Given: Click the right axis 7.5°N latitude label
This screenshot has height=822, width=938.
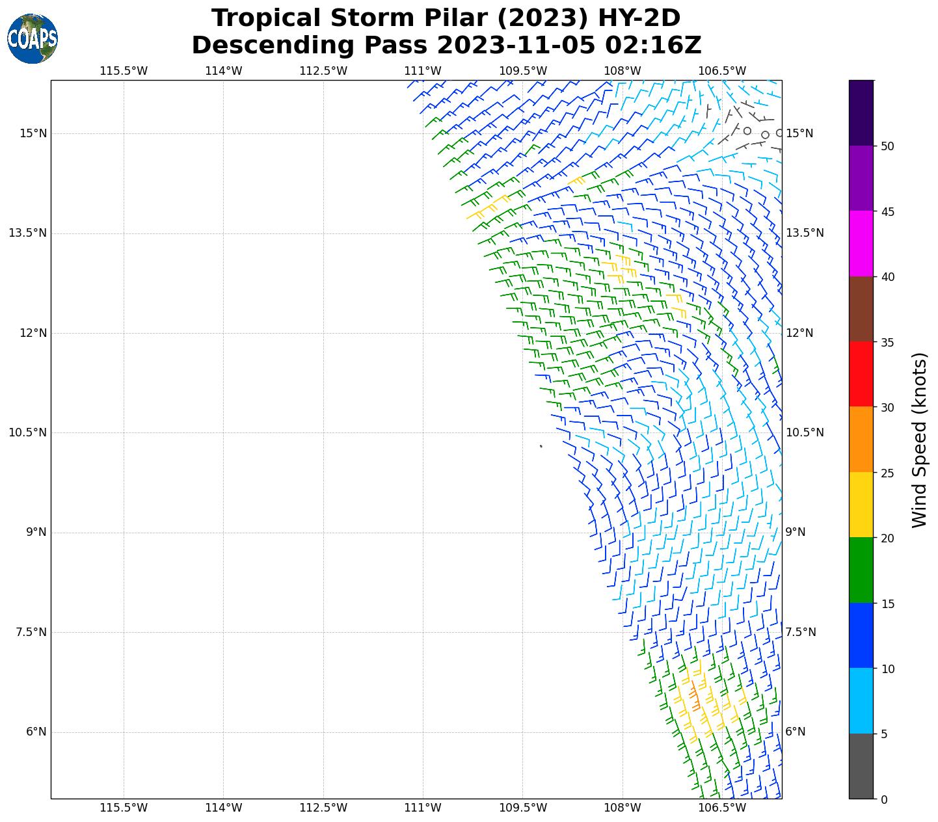Looking at the screenshot, I should tap(800, 632).
